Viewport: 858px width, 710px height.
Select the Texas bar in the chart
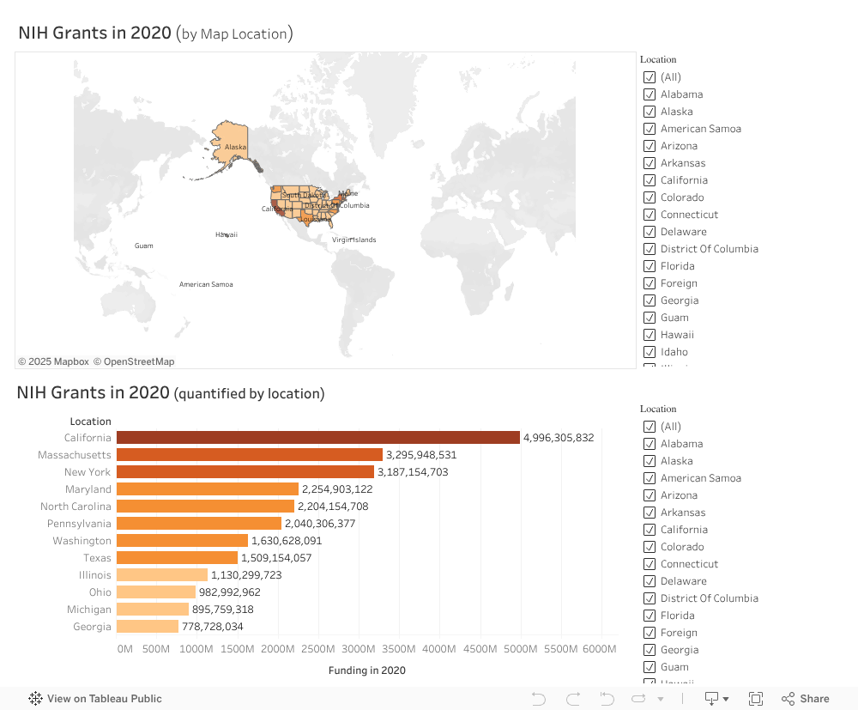point(178,557)
